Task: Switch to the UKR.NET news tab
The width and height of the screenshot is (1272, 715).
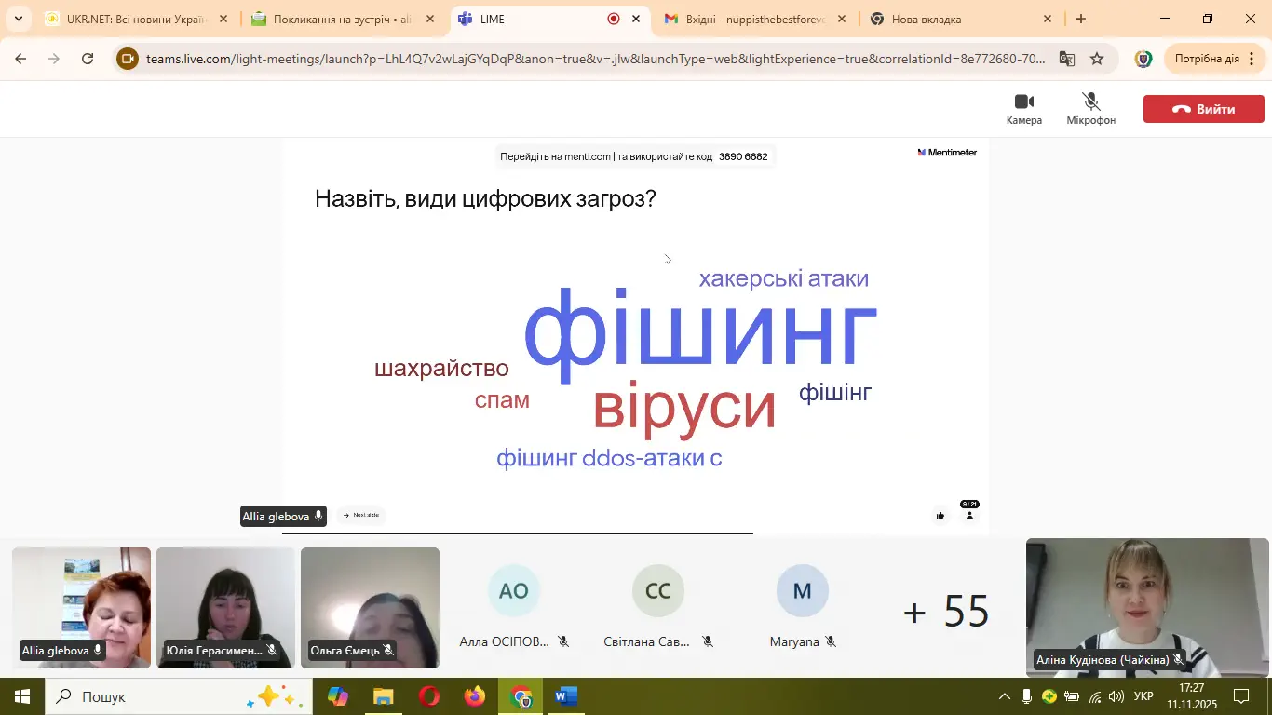Action: click(x=135, y=19)
